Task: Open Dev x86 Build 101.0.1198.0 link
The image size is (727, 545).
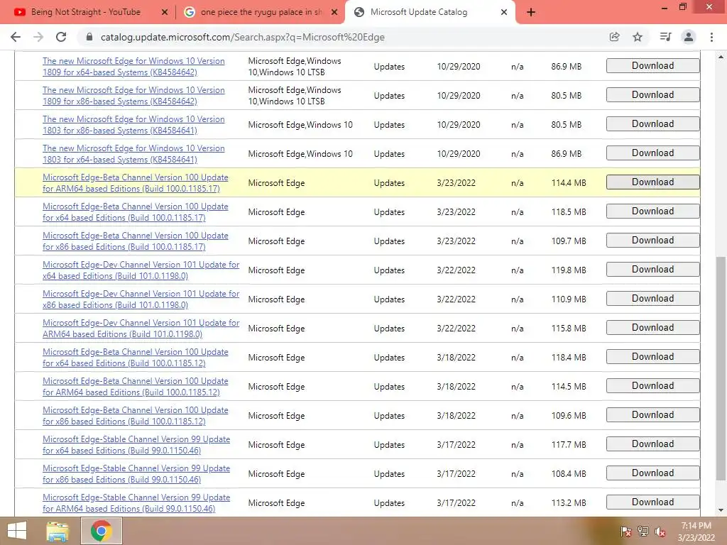Action: [141, 299]
